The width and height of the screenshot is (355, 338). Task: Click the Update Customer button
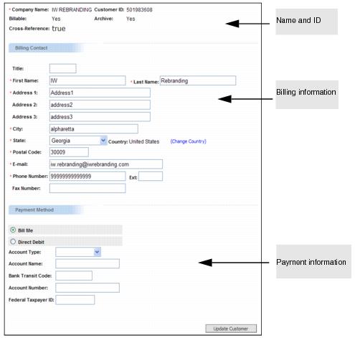click(231, 329)
